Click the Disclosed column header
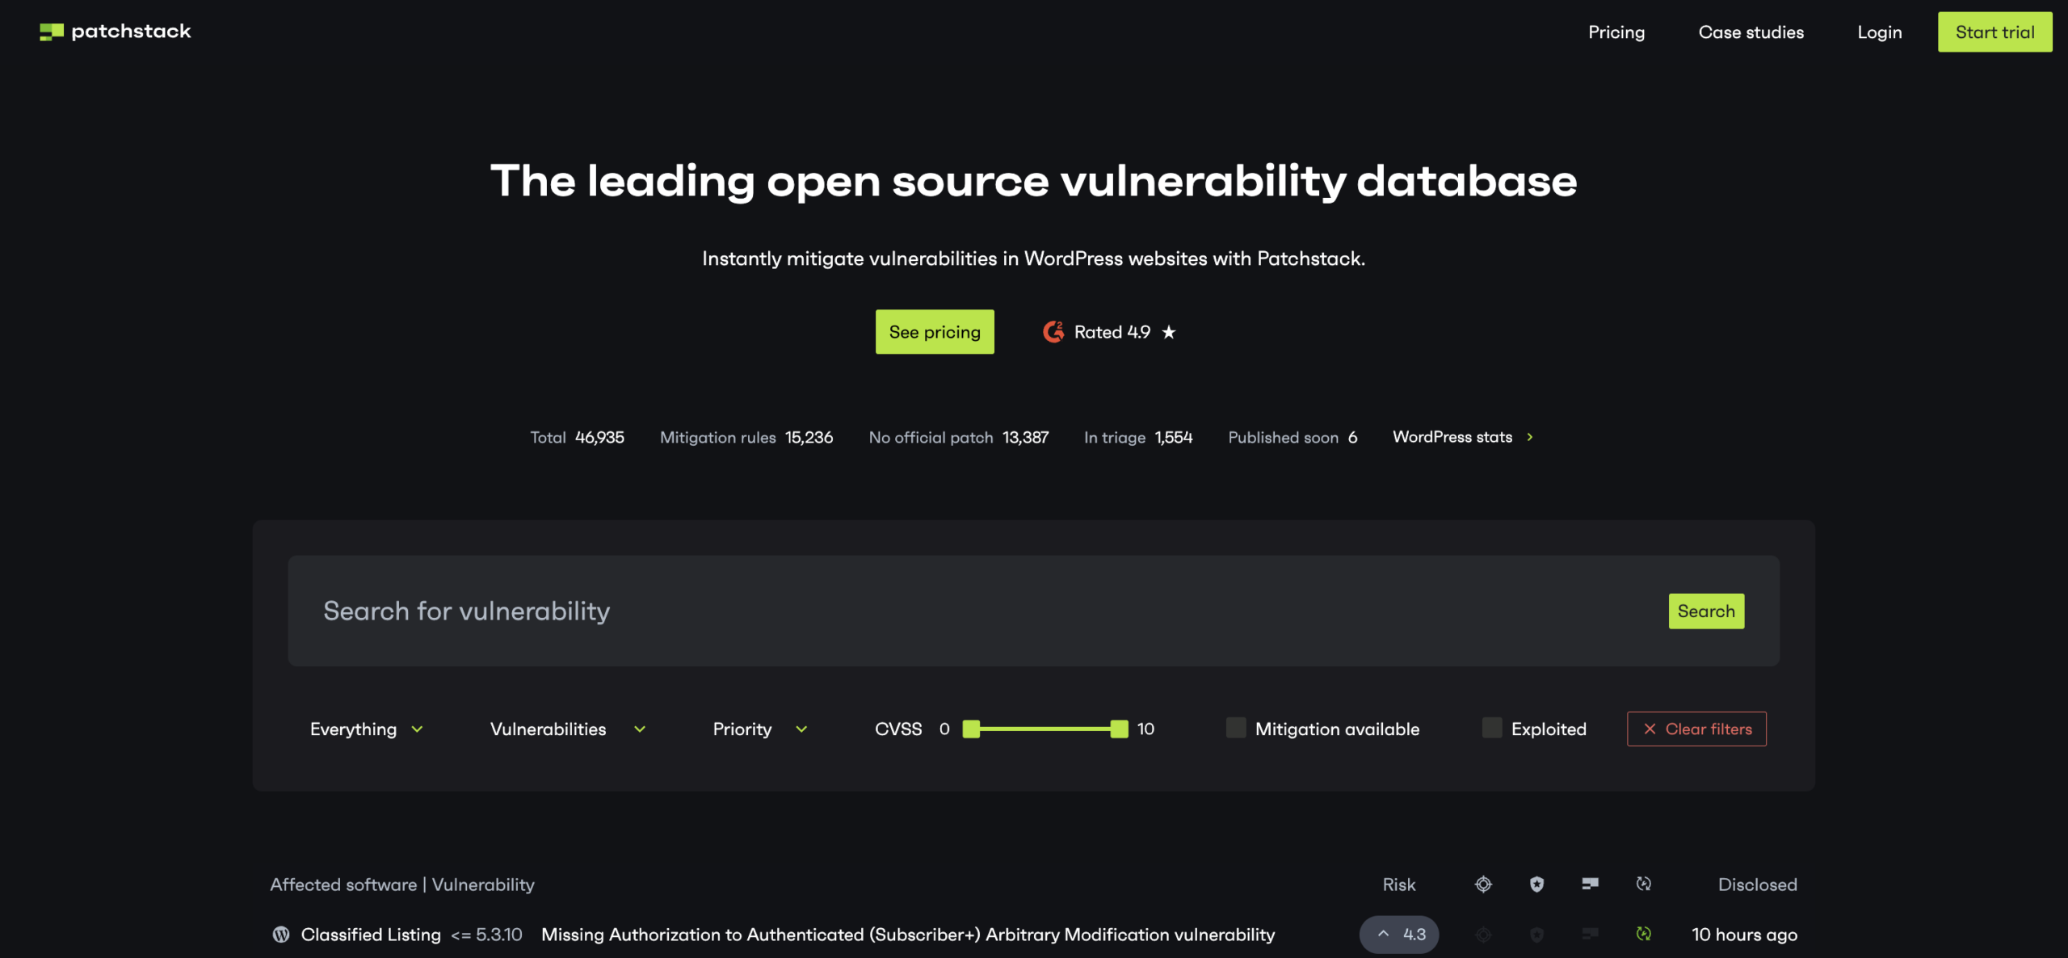 (x=1758, y=884)
